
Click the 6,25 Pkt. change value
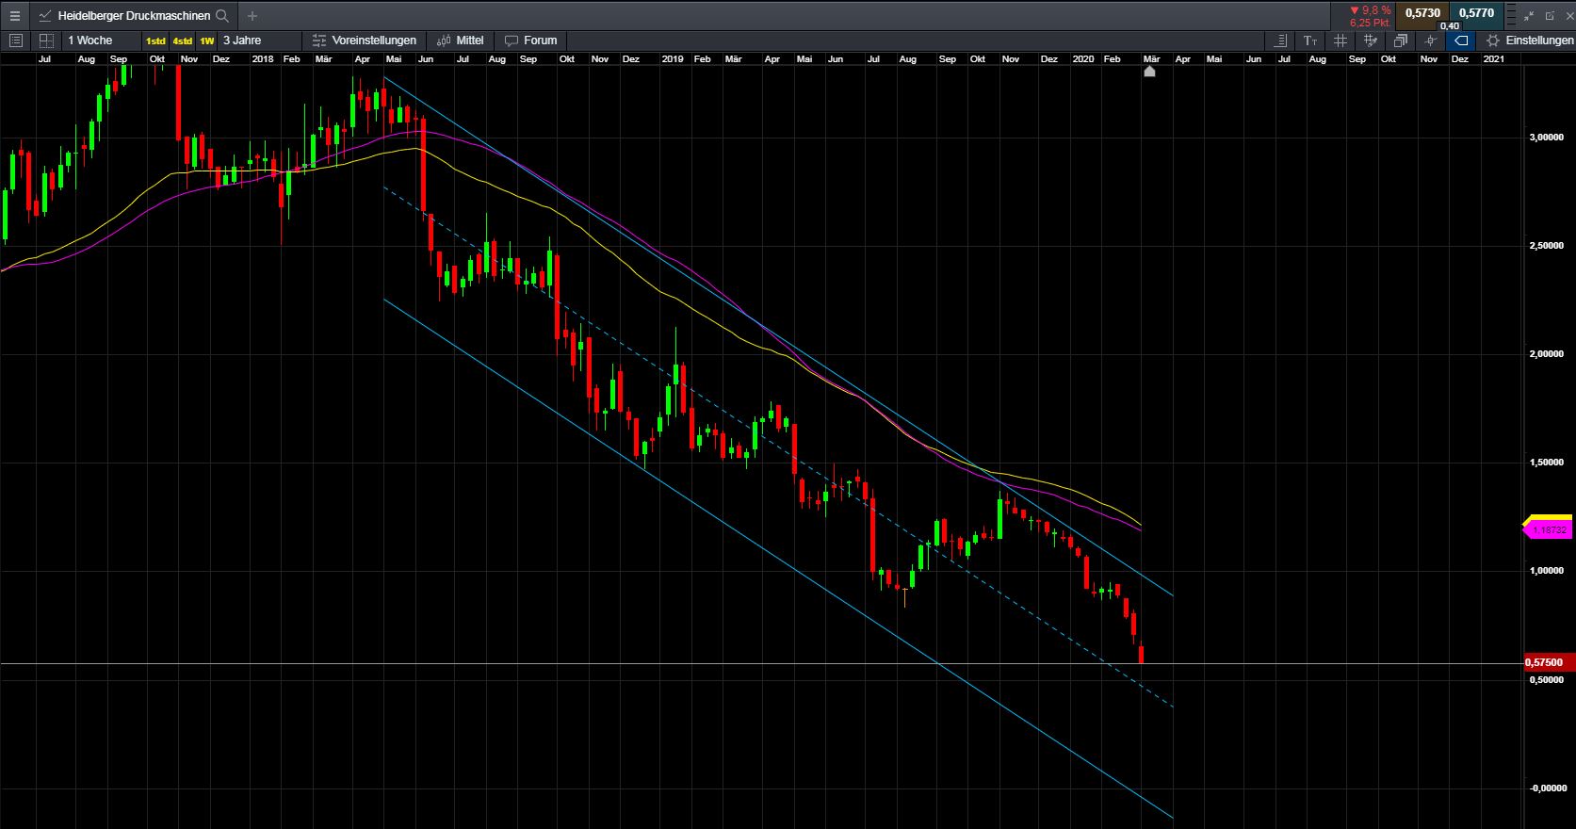tap(1371, 23)
